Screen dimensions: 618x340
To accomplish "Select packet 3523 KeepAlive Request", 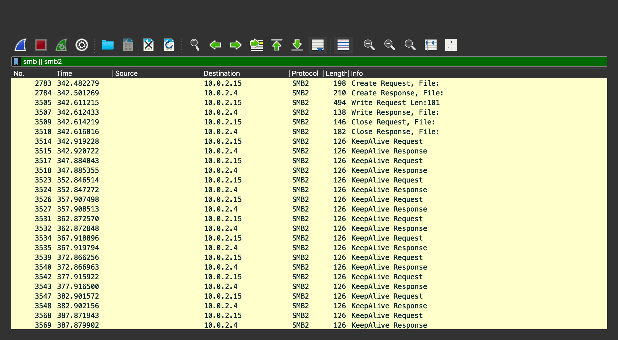I will [309, 180].
